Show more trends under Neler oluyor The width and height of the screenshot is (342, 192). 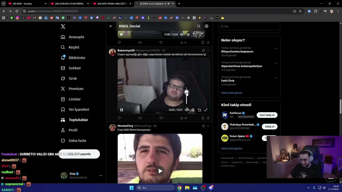(232, 93)
